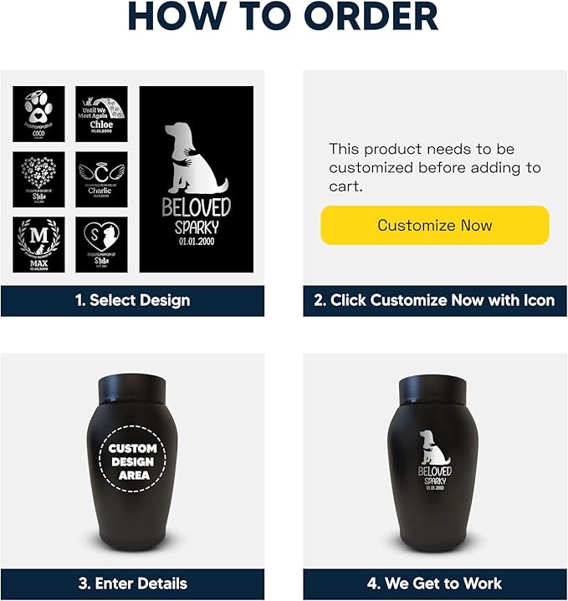
Task: Select the Stella heart with cat design
Action: click(x=101, y=245)
